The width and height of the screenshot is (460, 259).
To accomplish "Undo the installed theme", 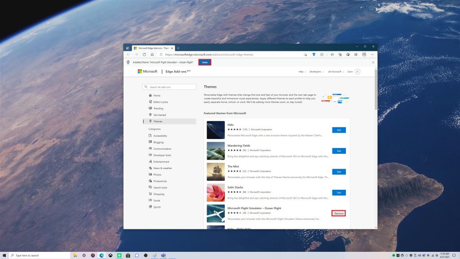I will coord(205,62).
